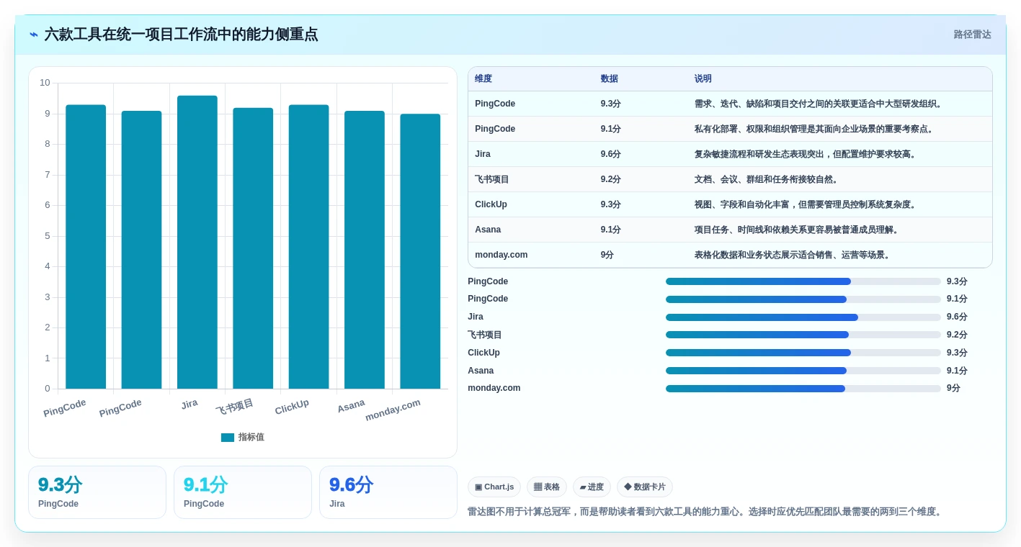
Task: Click the Asana label on the x-axis
Action: pos(351,406)
